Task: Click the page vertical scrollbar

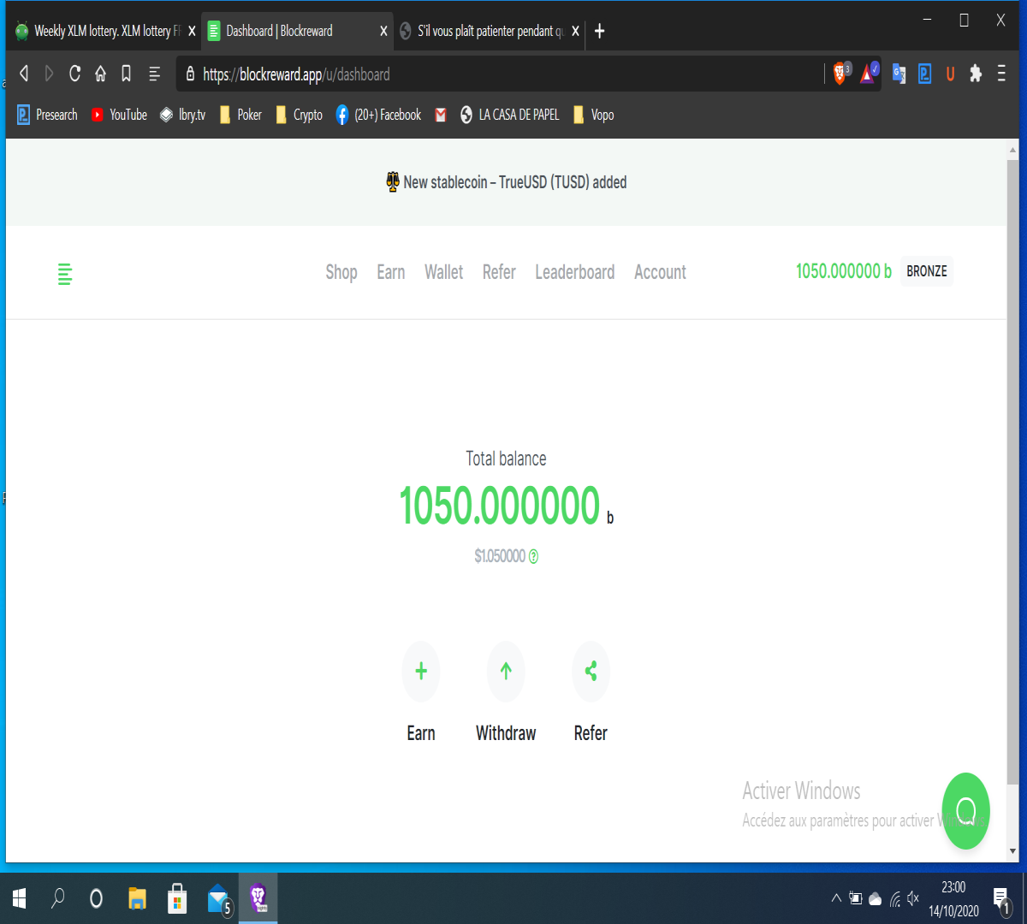Action: [x=1013, y=471]
